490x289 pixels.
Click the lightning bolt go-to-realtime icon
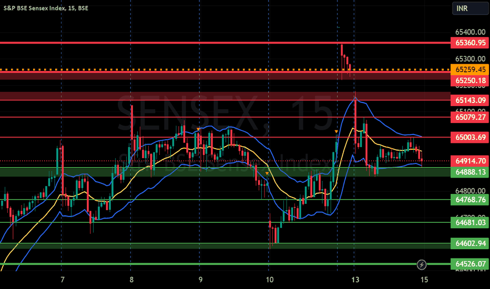422,265
